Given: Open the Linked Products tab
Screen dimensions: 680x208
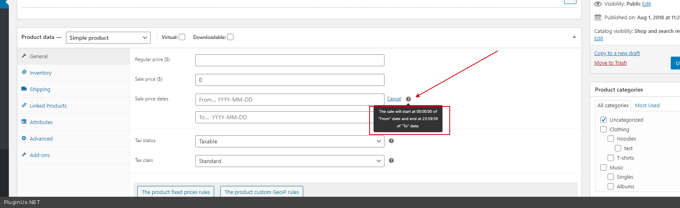Looking at the screenshot, I should click(x=74, y=106).
